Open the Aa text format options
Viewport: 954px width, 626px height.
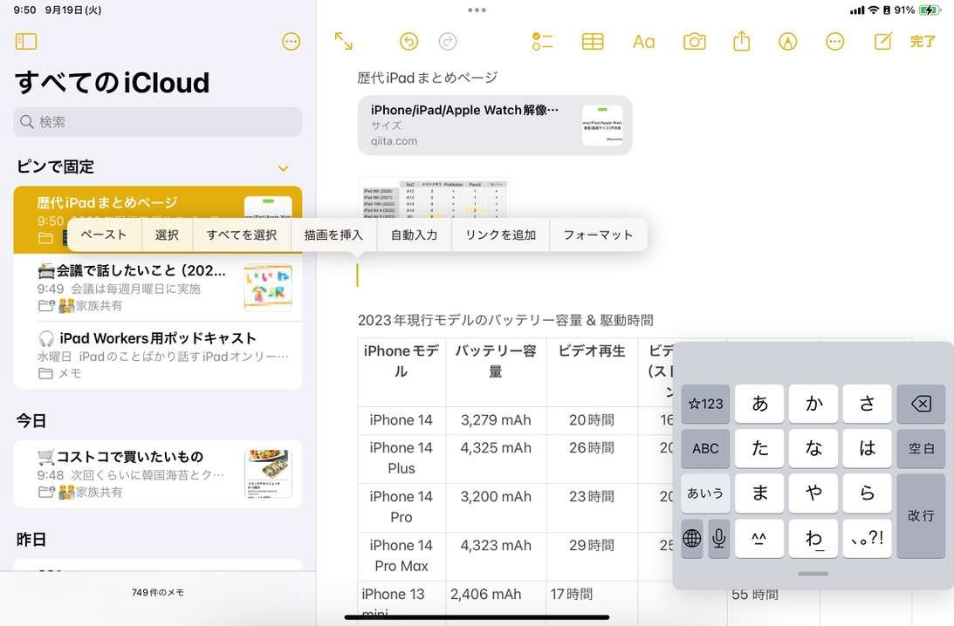point(643,41)
